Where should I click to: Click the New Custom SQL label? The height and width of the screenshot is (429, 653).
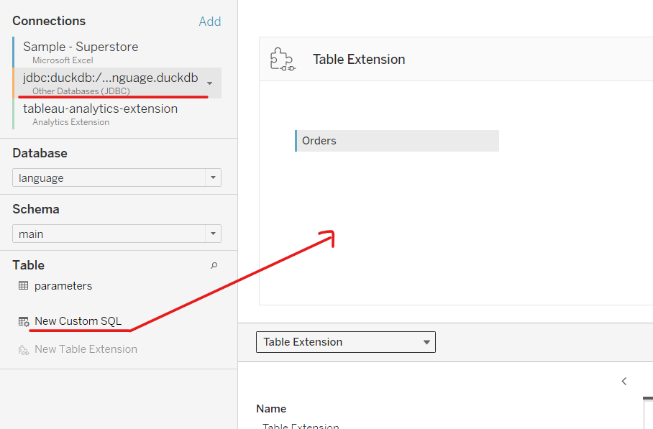click(x=78, y=321)
